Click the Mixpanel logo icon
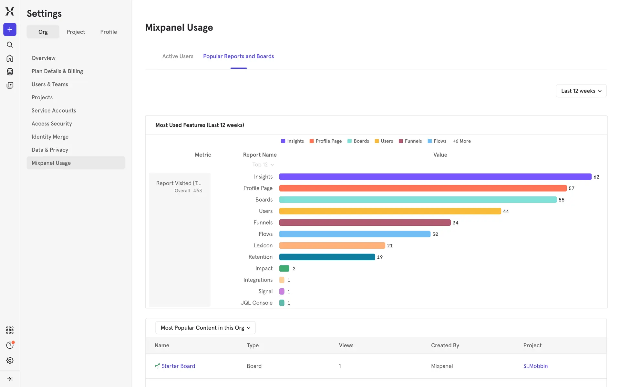The image size is (620, 387). 10,11
